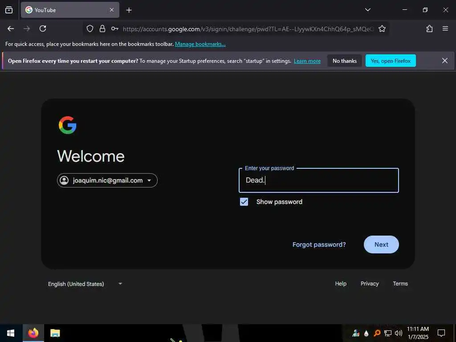Open the Help footer link
The height and width of the screenshot is (342, 456).
(341, 284)
